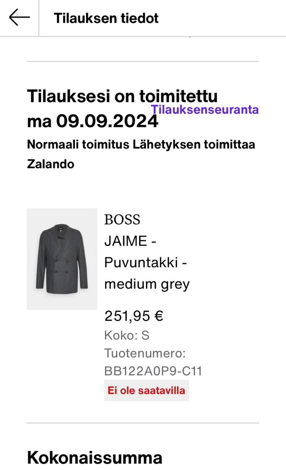This screenshot has width=286, height=470.
Task: Click the divider line above Kokonaissumma
Action: 143,423
